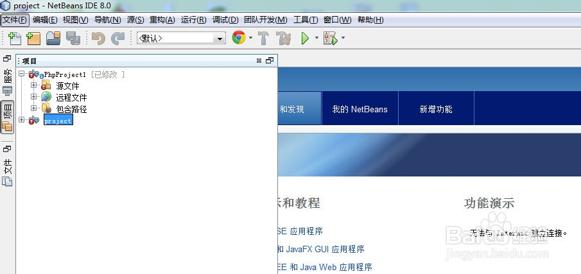Open the SE 应用程序 link
Screen dimensions: 581x274
coord(300,232)
